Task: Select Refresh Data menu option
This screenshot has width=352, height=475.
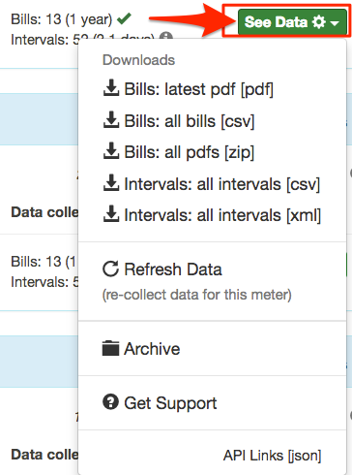Action: (x=162, y=269)
